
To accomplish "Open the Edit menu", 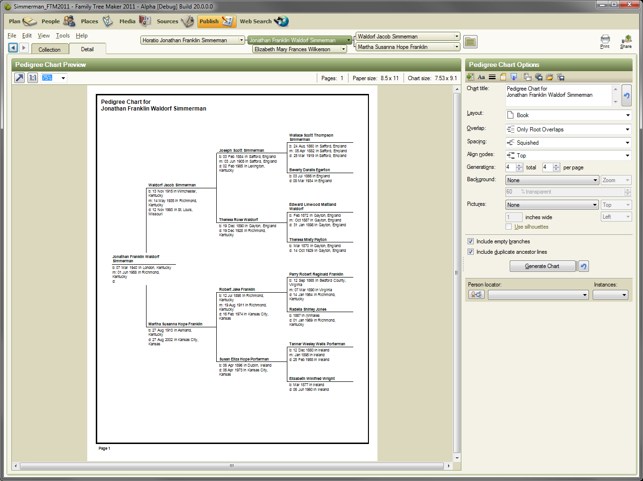I will point(27,36).
